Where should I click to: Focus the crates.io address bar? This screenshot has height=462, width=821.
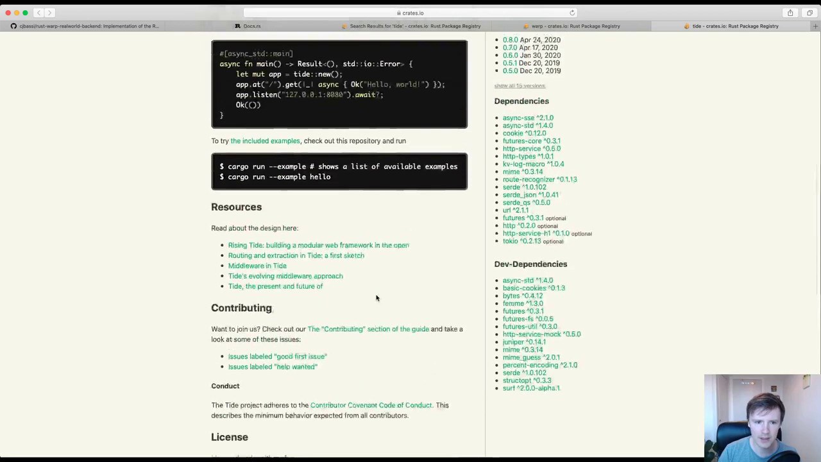coord(410,13)
